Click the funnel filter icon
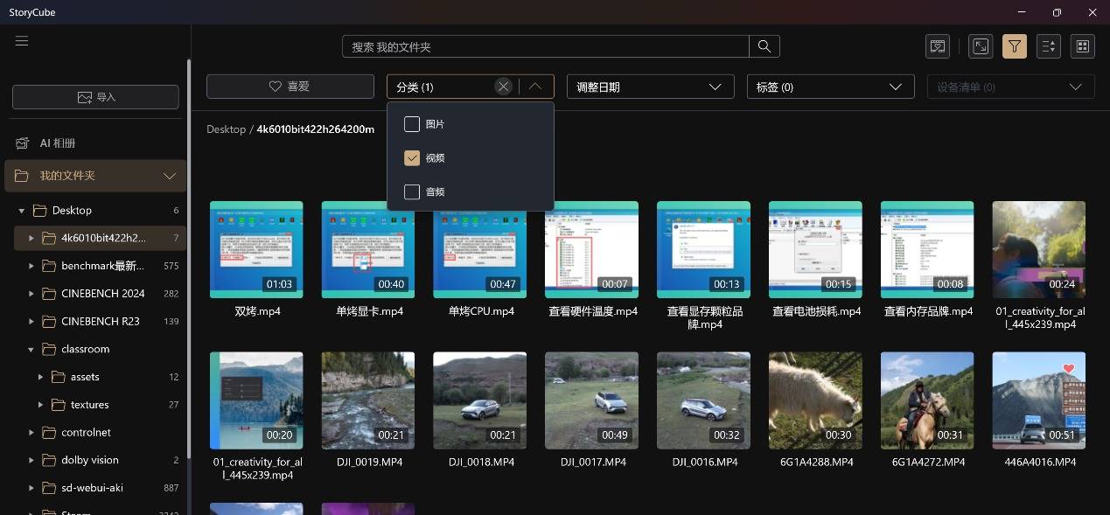Image resolution: width=1110 pixels, height=515 pixels. pyautogui.click(x=1015, y=46)
